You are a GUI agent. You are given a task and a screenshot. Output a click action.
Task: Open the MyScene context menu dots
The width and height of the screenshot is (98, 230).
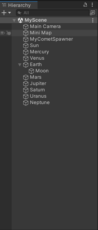point(93,20)
